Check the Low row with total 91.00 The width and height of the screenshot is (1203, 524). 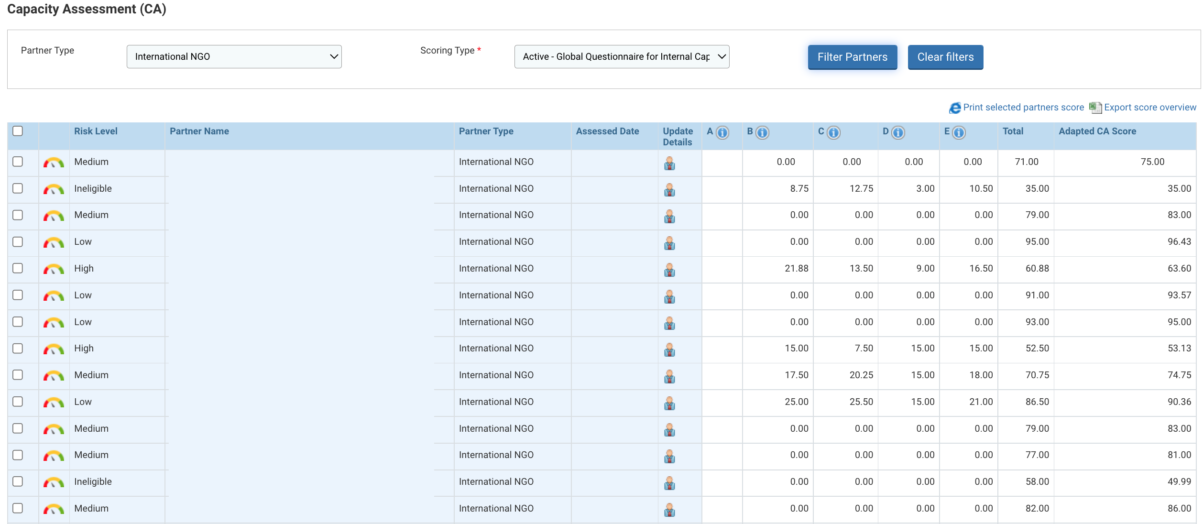(x=18, y=295)
